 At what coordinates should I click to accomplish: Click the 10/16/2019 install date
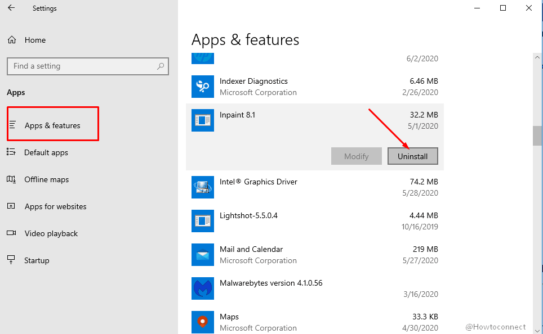coord(420,227)
